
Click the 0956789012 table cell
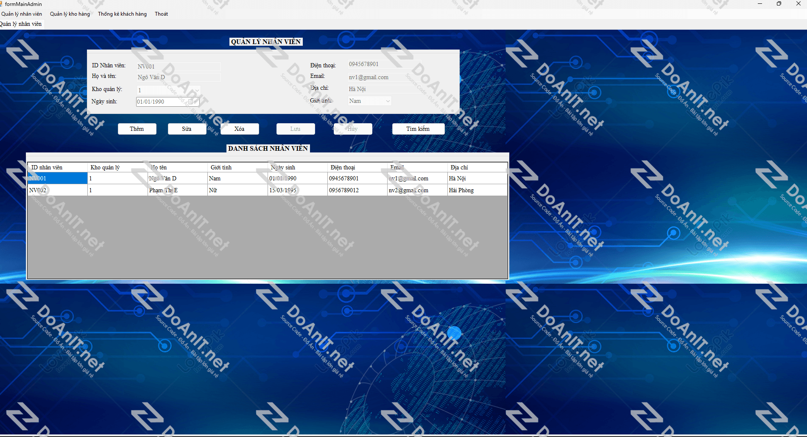[357, 190]
